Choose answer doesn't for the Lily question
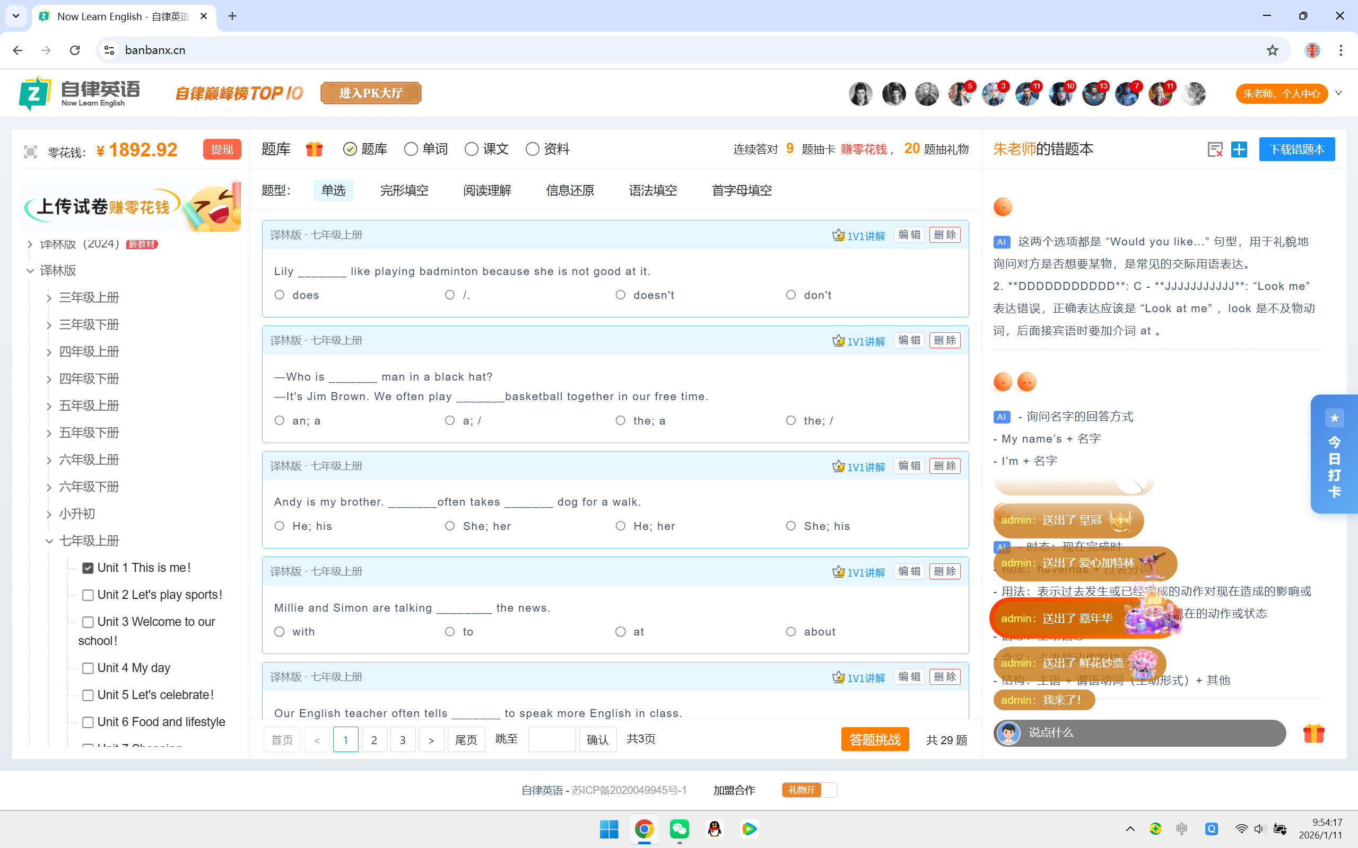 pyautogui.click(x=620, y=295)
